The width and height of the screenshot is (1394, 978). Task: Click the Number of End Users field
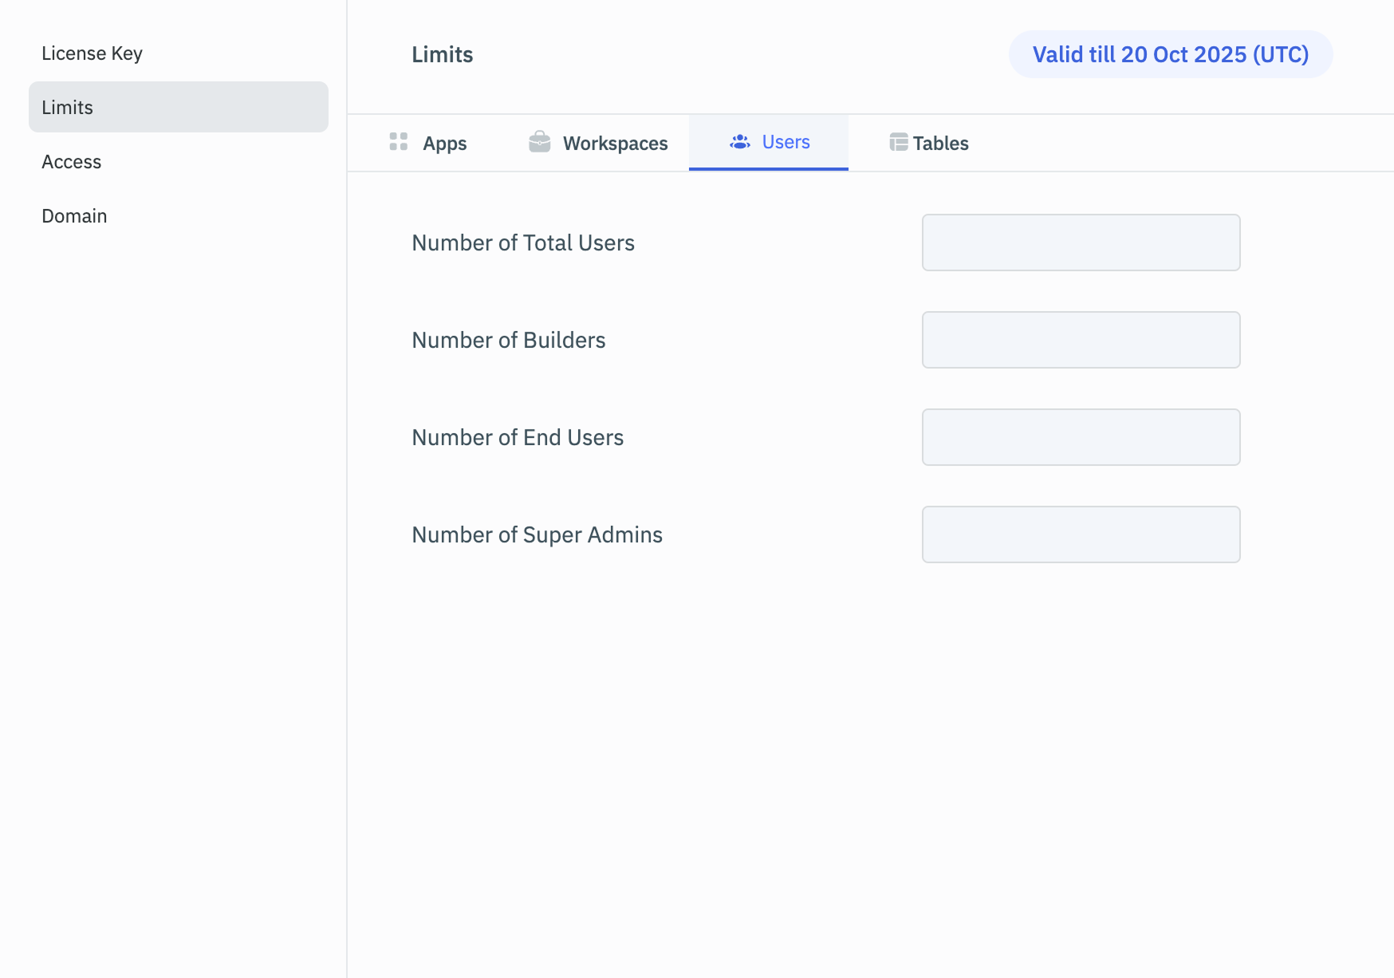[x=1081, y=437]
